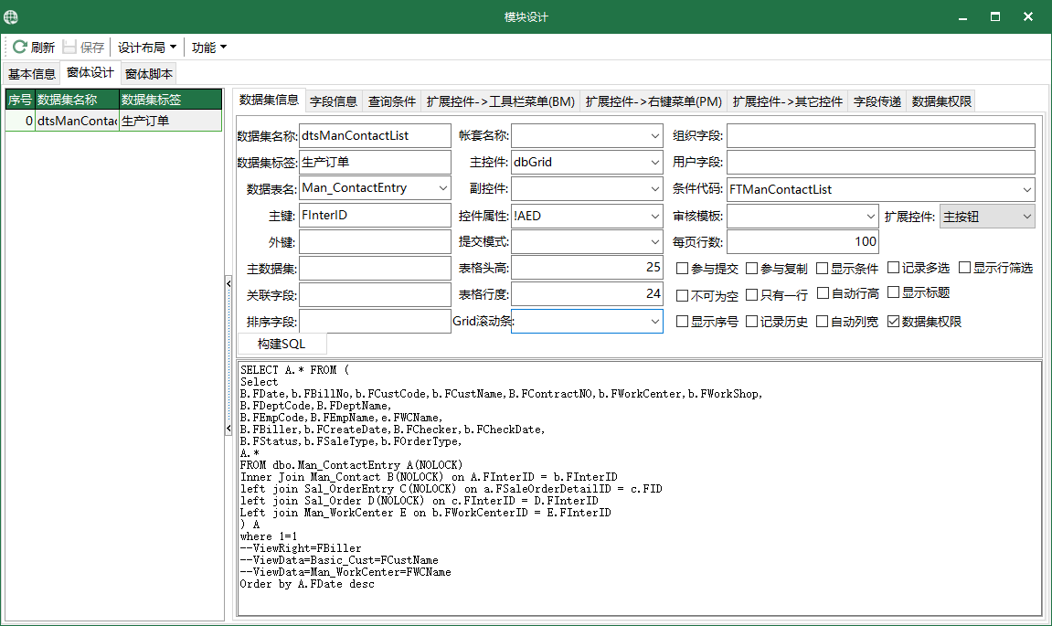Viewport: 1052px width, 626px height.
Task: Expand the Grid滚动条 dropdown
Action: coord(654,322)
